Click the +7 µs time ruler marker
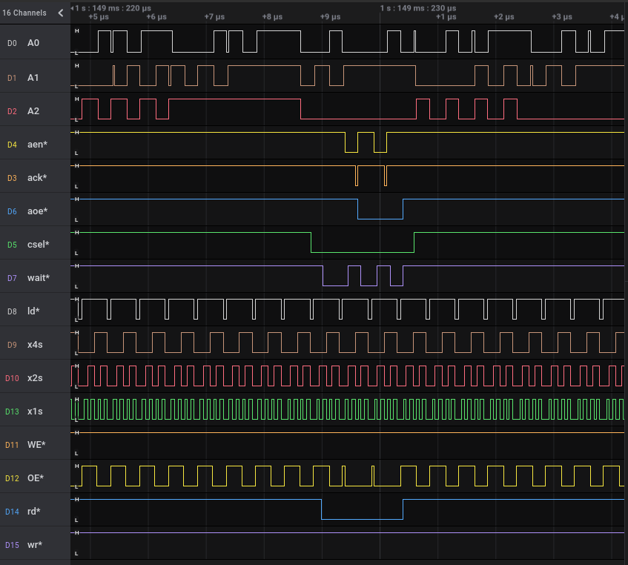Viewport: 628px width, 565px height. tap(214, 17)
